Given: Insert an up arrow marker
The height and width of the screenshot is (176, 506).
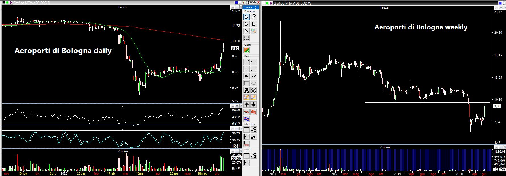Looking at the screenshot, I should (247, 105).
